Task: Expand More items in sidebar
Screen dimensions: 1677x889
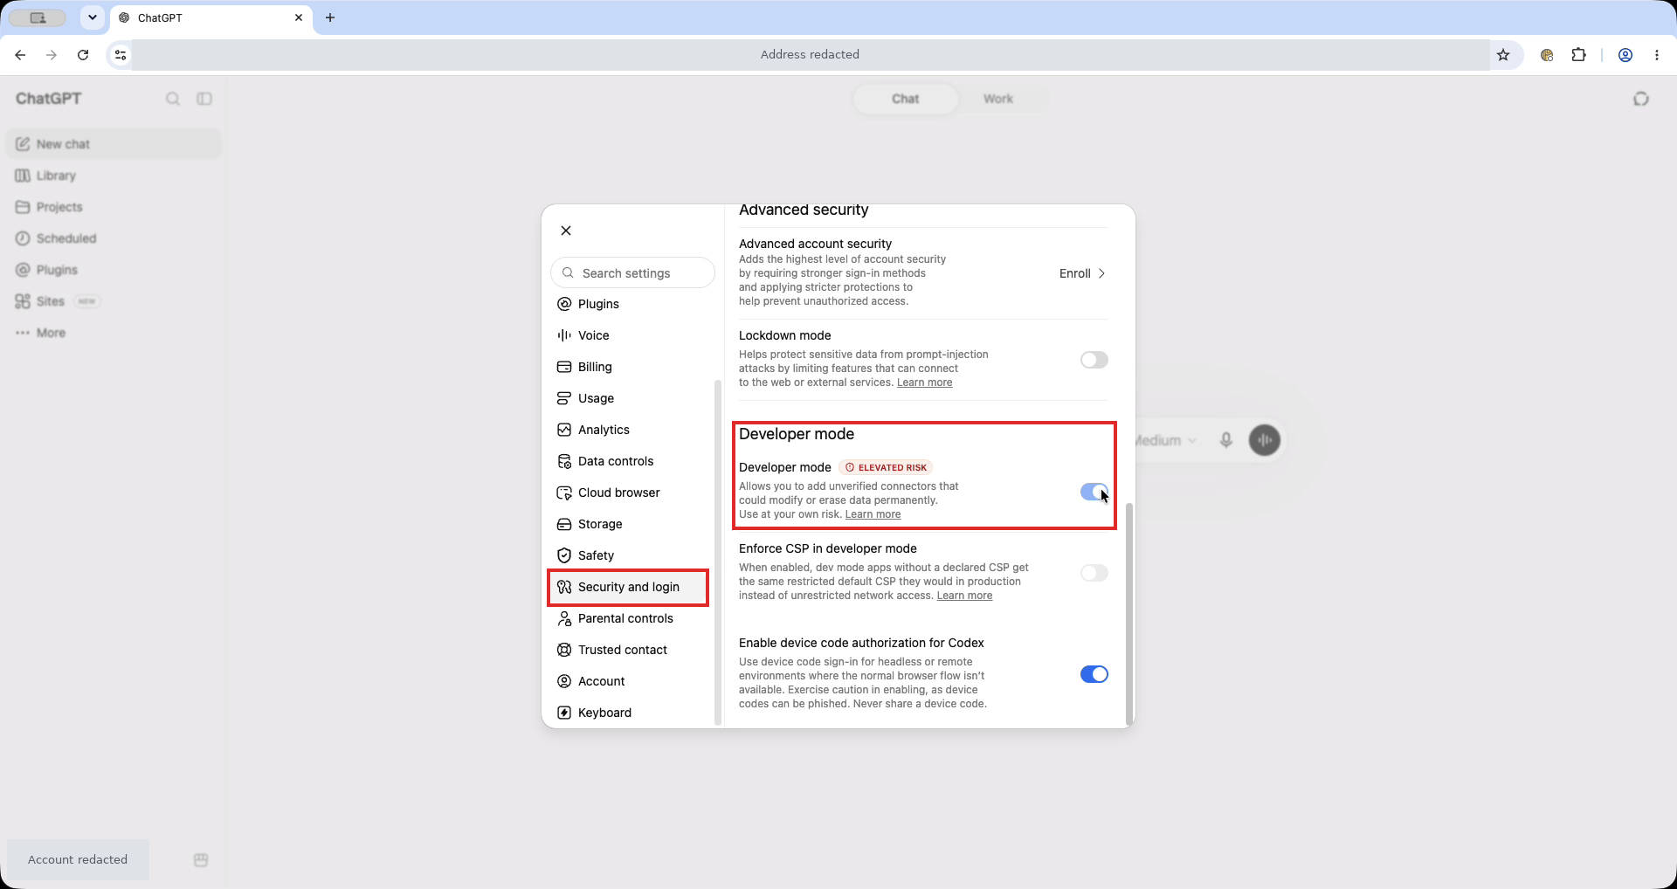Action: coord(114,333)
